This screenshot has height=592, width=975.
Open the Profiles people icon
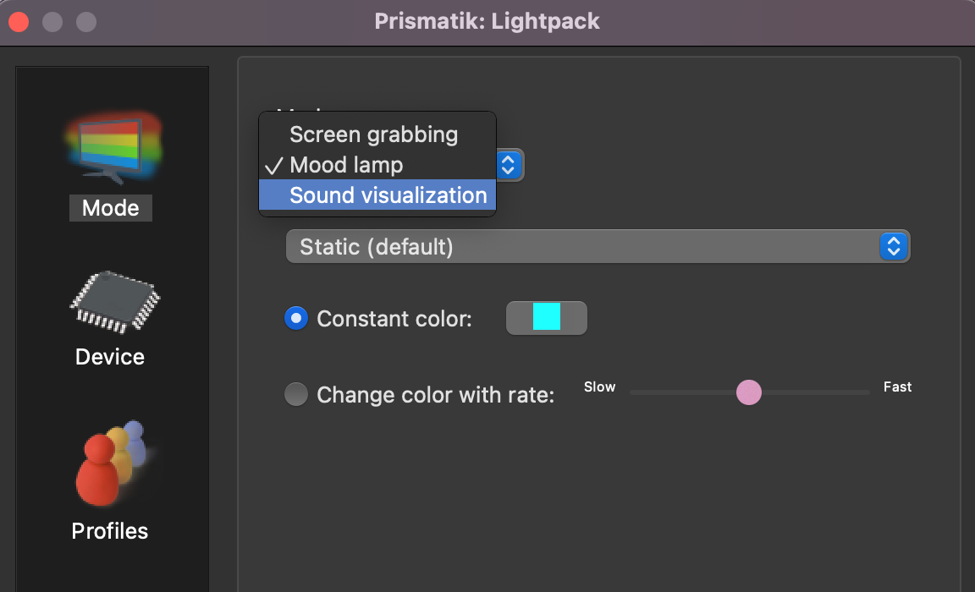point(110,463)
